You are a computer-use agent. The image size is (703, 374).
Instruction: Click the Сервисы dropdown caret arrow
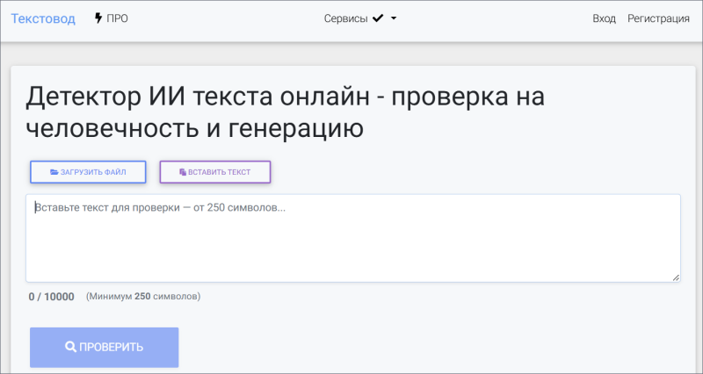coord(394,18)
